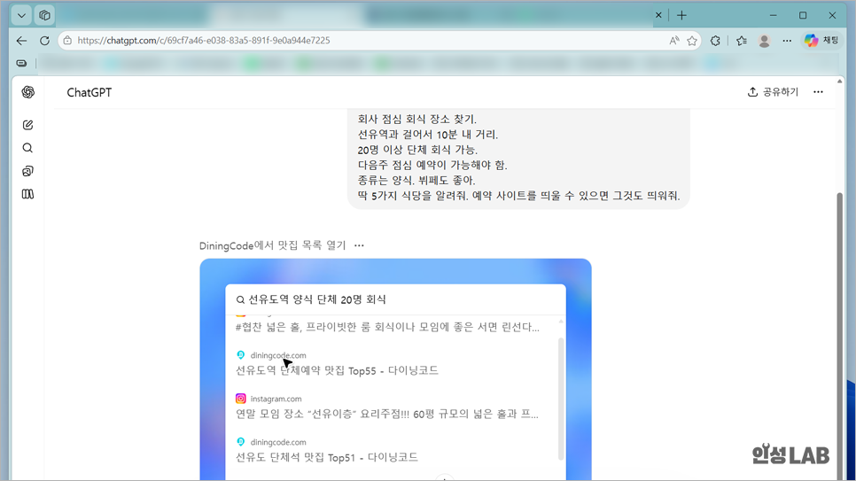Click the diningcode.com source above Top51

[x=278, y=442]
